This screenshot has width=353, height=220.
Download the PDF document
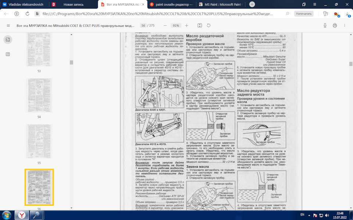point(325,26)
